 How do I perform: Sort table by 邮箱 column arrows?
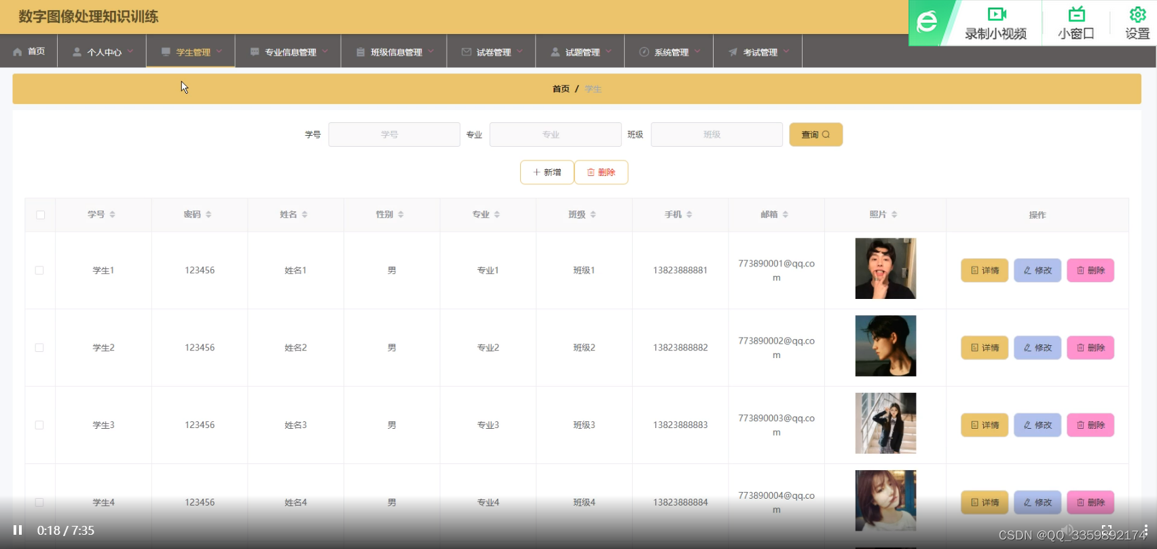[786, 215]
